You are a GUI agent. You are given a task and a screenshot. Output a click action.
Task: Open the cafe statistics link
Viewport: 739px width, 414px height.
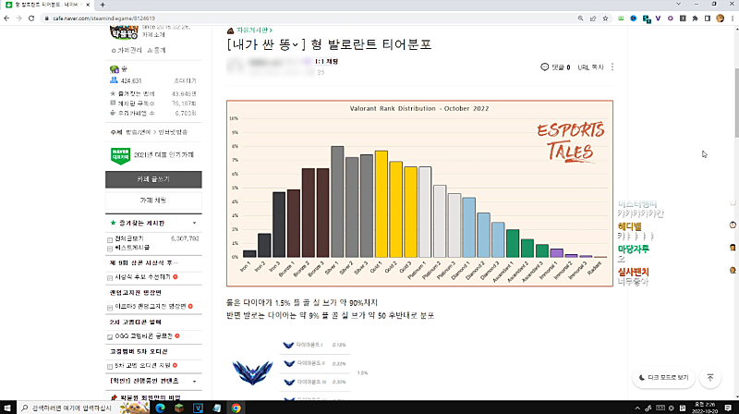click(x=157, y=50)
